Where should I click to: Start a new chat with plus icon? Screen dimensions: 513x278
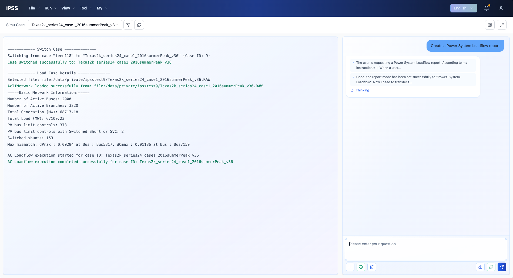coord(350,267)
